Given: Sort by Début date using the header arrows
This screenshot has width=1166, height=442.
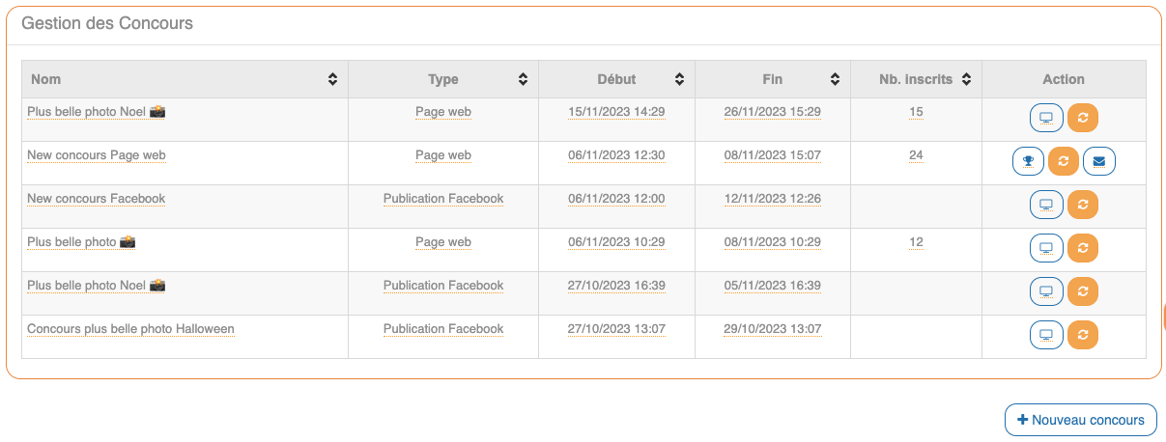Looking at the screenshot, I should click(x=679, y=79).
